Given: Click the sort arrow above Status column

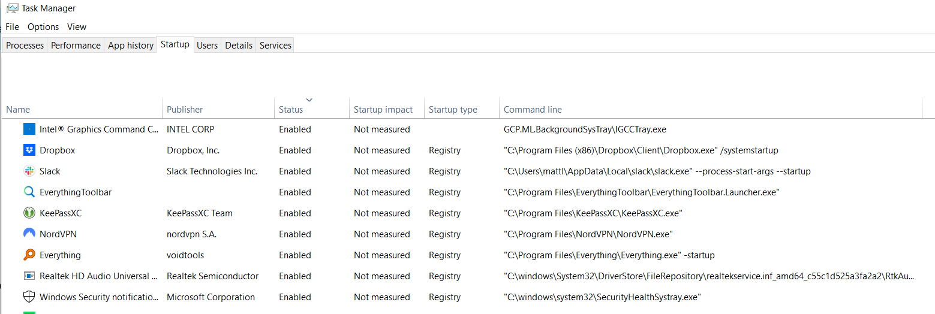Looking at the screenshot, I should (309, 99).
